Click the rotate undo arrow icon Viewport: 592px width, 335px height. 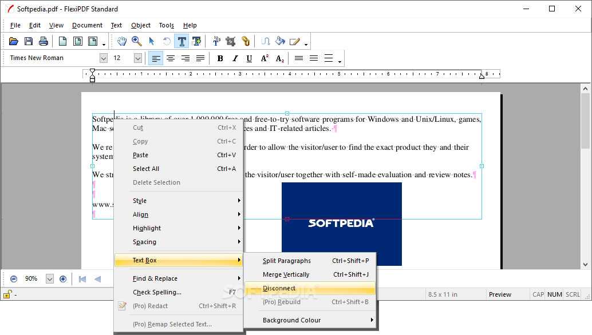[x=167, y=41]
